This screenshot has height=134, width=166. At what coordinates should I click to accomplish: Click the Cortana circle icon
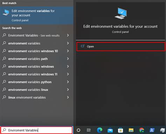78,130
